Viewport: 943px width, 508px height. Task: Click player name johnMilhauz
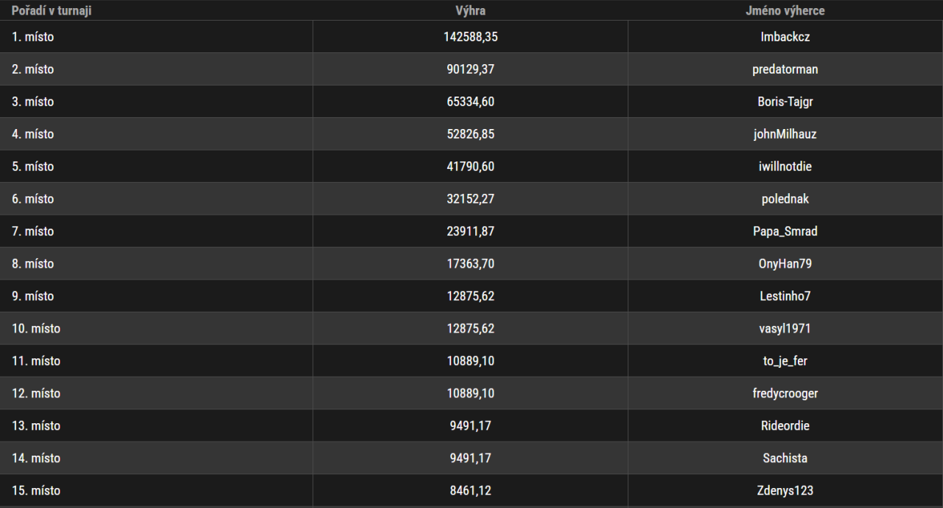pyautogui.click(x=785, y=134)
